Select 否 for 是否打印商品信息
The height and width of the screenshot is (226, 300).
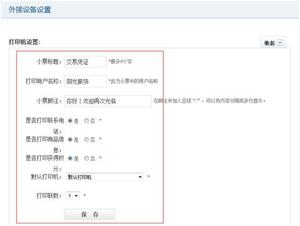point(87,140)
